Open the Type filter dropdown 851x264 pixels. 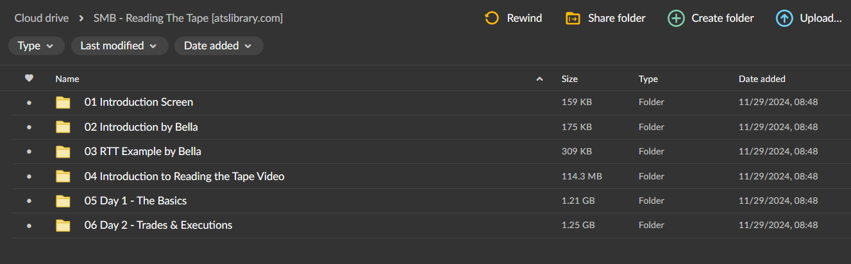(x=36, y=45)
